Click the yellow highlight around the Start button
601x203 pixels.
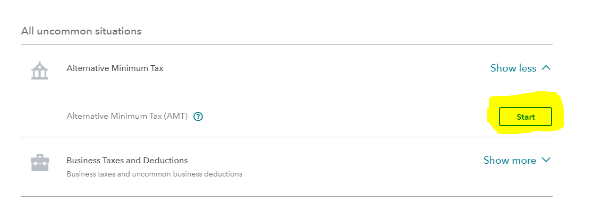pos(524,112)
